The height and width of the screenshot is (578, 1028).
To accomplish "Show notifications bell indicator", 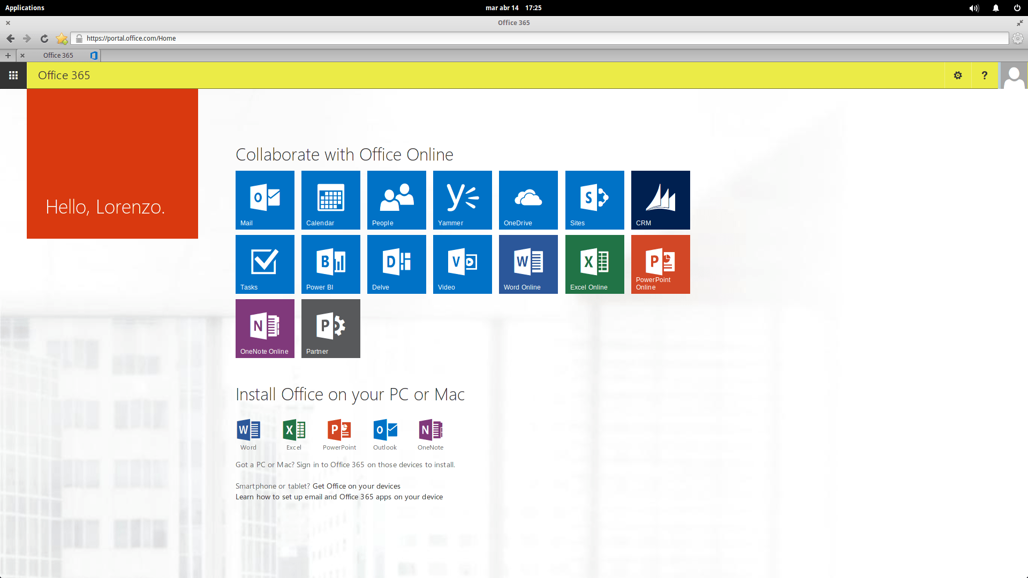I will coord(996,8).
